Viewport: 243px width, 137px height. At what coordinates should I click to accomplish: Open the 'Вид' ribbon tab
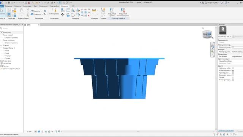coord(35,6)
